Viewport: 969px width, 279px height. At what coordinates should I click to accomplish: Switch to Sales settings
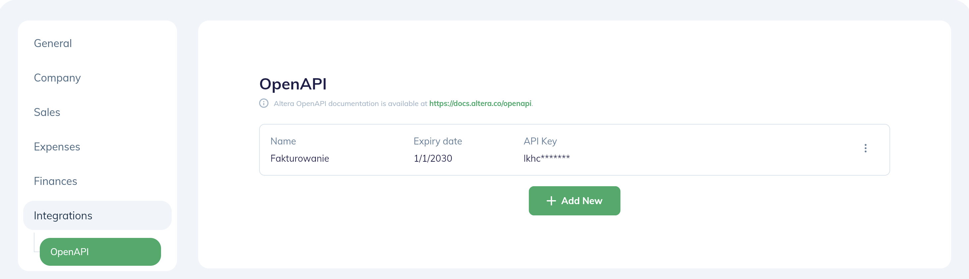[x=47, y=112]
